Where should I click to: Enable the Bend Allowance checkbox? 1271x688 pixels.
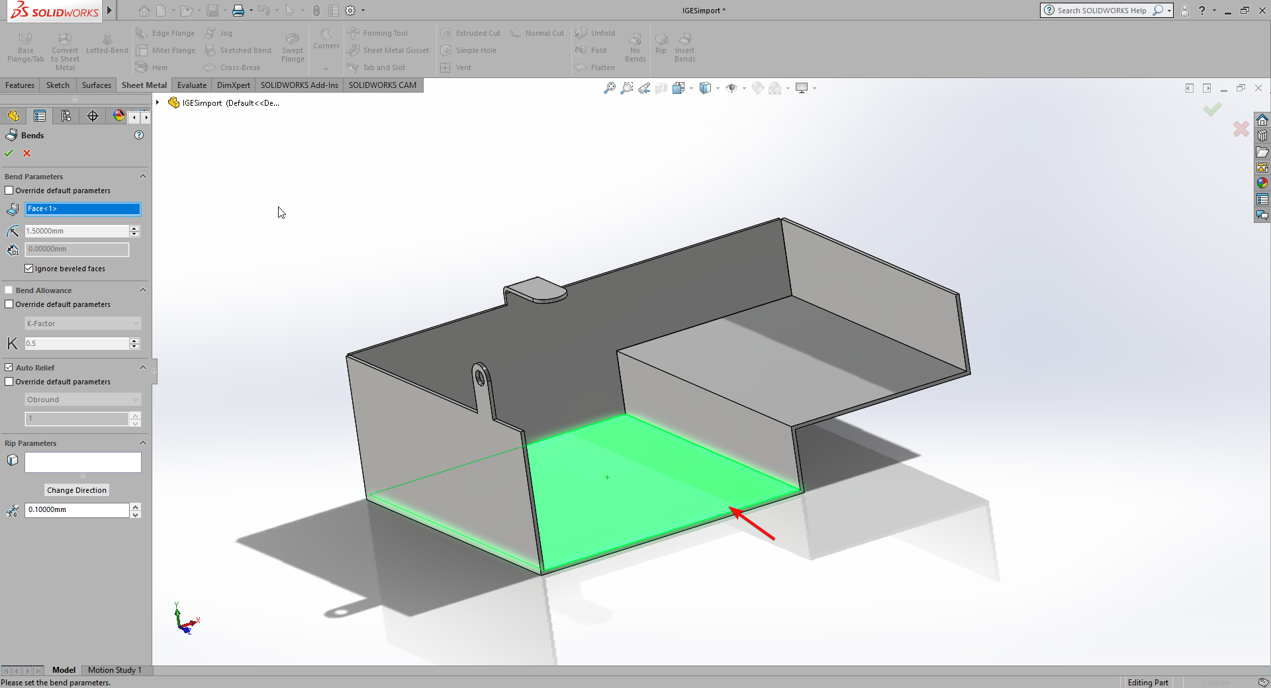9,290
